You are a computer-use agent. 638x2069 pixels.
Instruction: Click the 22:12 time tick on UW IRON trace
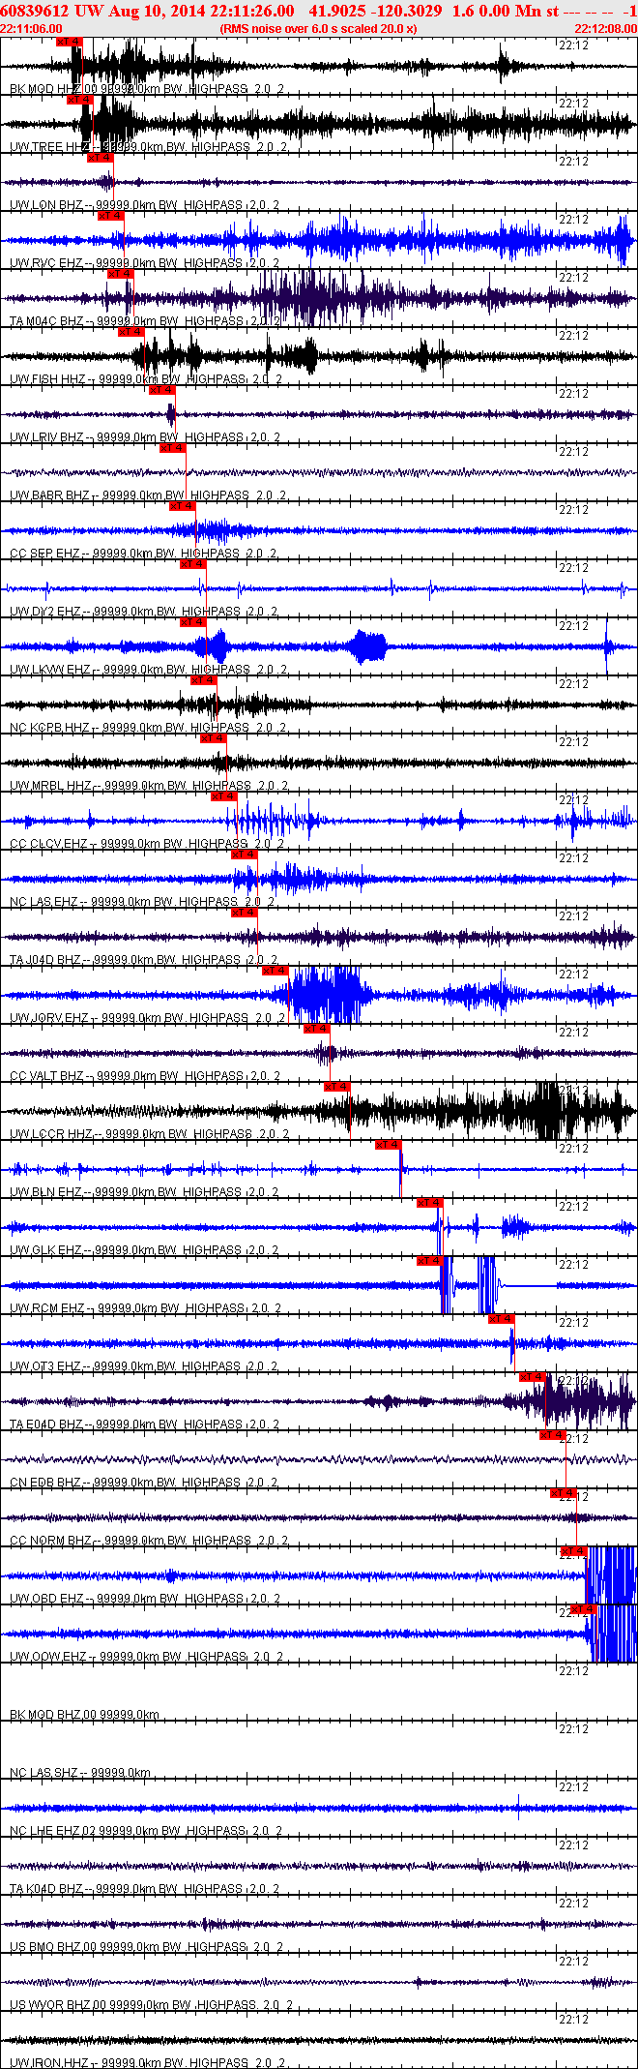tap(574, 2020)
